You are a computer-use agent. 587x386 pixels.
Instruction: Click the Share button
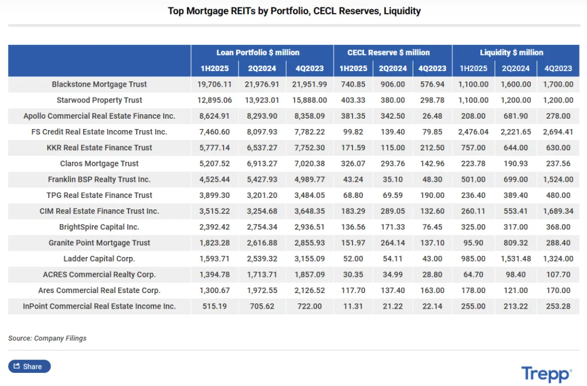point(29,366)
